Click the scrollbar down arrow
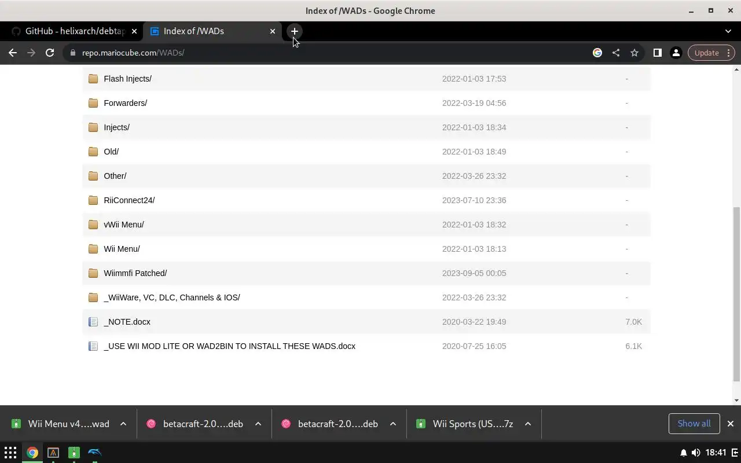Image resolution: width=741 pixels, height=463 pixels. (736, 400)
